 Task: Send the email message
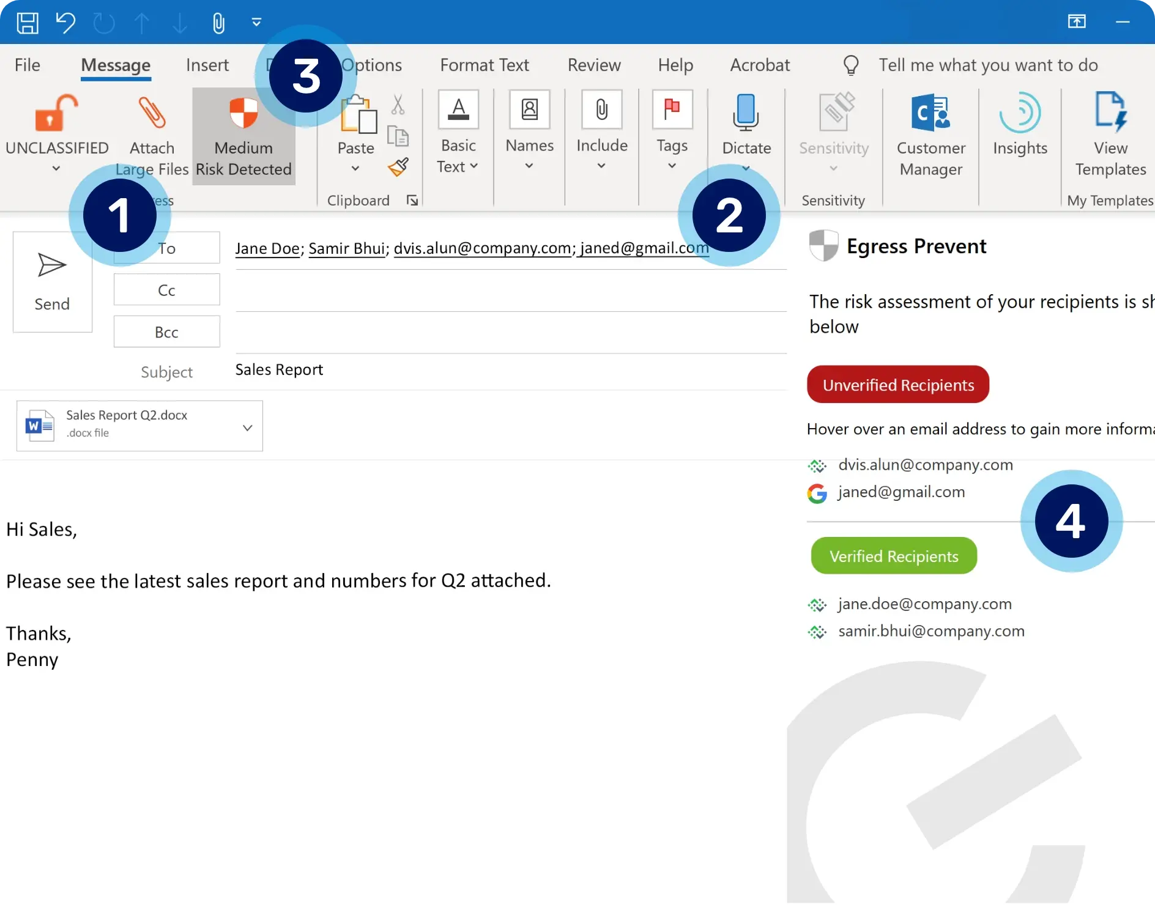52,282
